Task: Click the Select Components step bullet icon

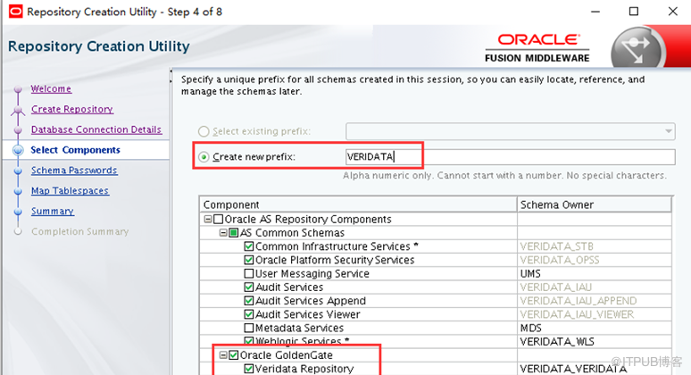Action: 18,150
